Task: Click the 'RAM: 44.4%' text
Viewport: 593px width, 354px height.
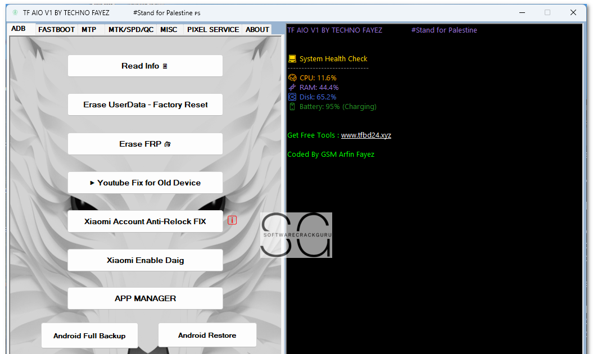Action: click(x=319, y=87)
